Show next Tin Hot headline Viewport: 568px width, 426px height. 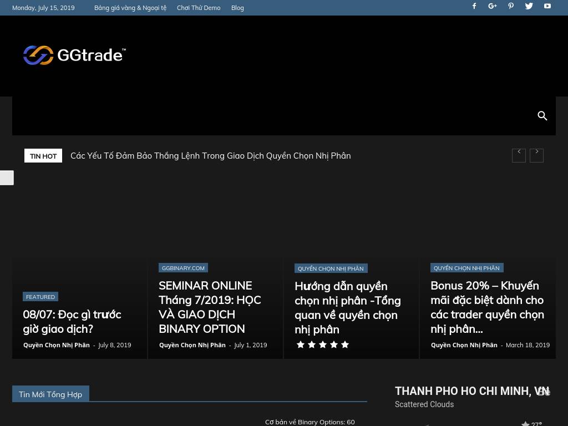[x=536, y=155]
